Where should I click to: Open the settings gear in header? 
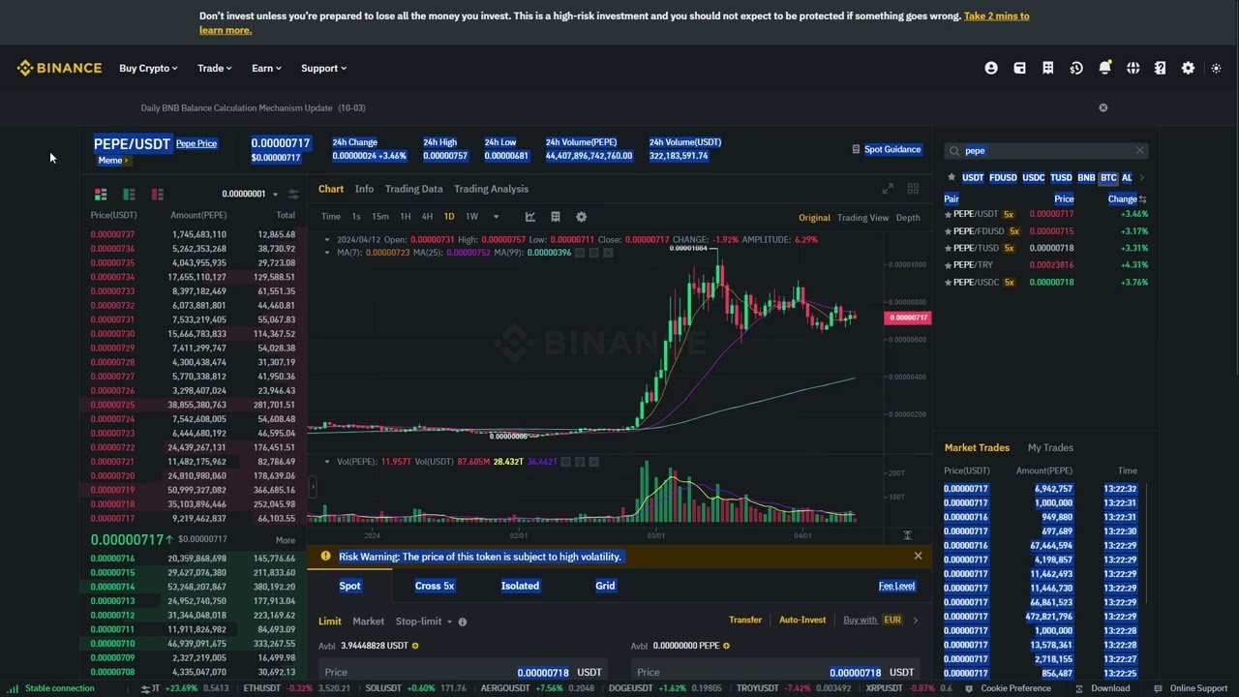[x=1188, y=68]
